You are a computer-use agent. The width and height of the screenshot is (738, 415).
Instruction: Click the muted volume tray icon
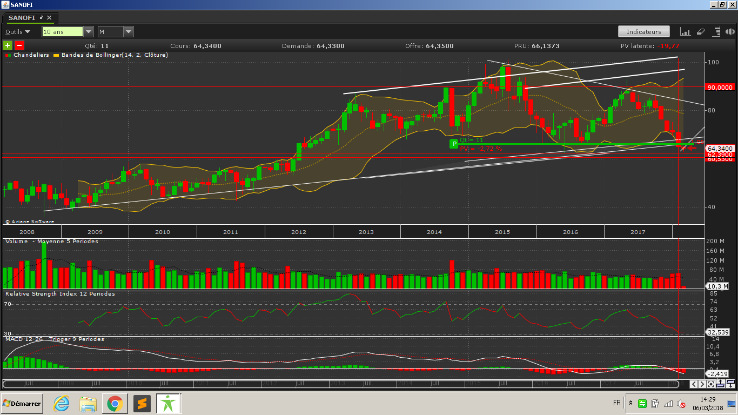pyautogui.click(x=681, y=403)
